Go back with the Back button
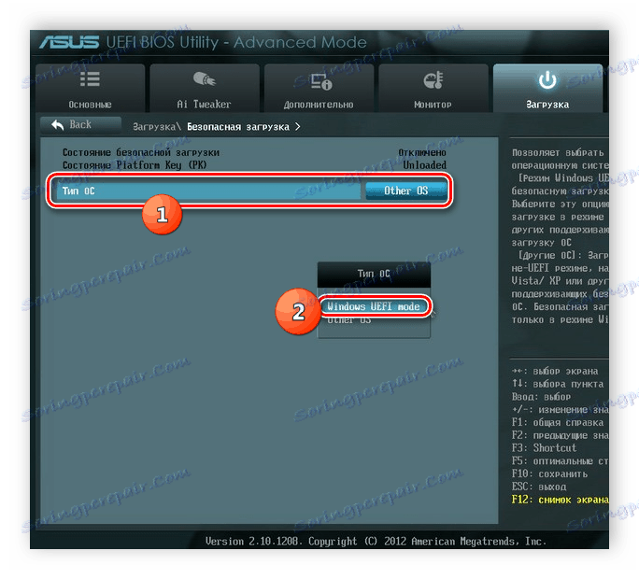The image size is (639, 579). (80, 125)
